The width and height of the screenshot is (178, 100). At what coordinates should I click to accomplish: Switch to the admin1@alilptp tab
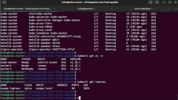tap(143, 9)
